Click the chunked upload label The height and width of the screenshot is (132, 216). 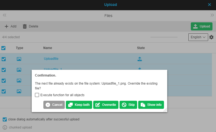click(20, 127)
